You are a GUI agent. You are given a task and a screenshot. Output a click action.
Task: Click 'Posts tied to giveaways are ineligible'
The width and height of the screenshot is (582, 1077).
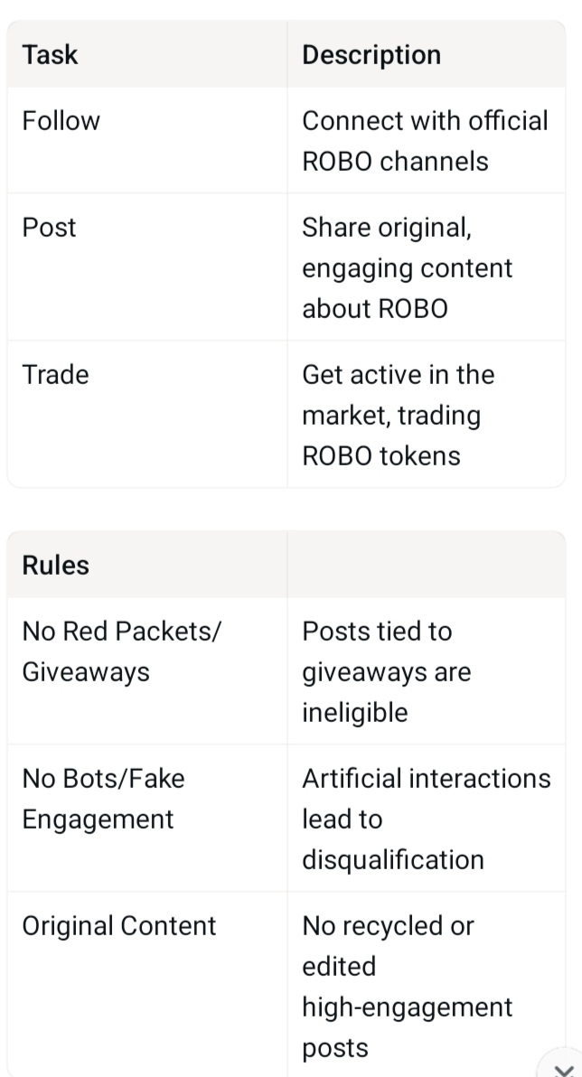[x=386, y=672]
